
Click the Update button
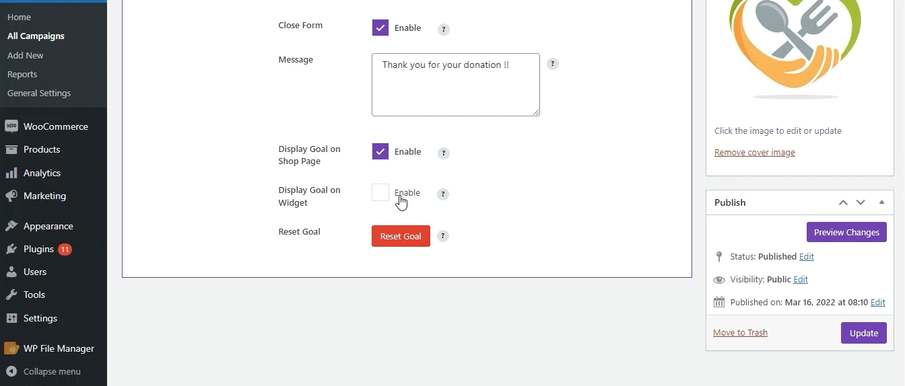click(x=864, y=333)
